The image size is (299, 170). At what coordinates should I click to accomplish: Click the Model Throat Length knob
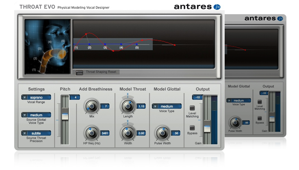[x=128, y=106]
